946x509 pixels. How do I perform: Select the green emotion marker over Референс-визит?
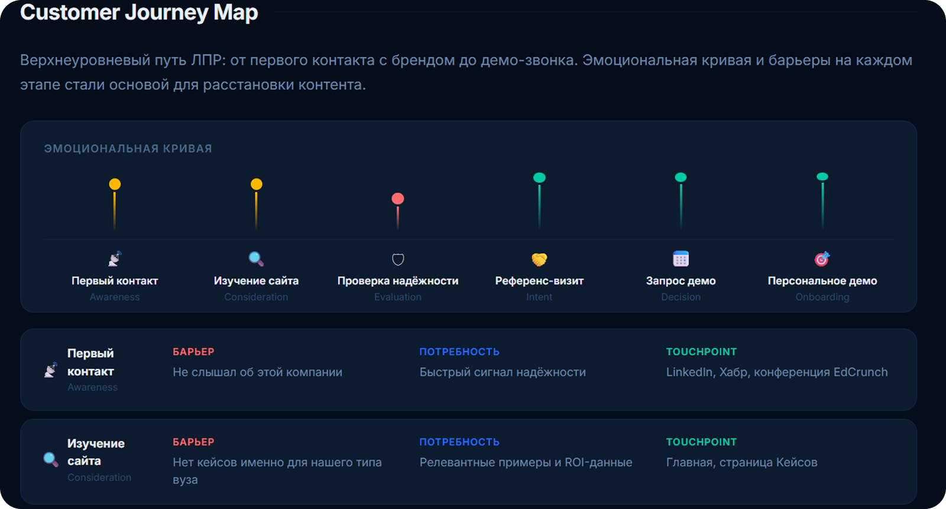pyautogui.click(x=539, y=178)
